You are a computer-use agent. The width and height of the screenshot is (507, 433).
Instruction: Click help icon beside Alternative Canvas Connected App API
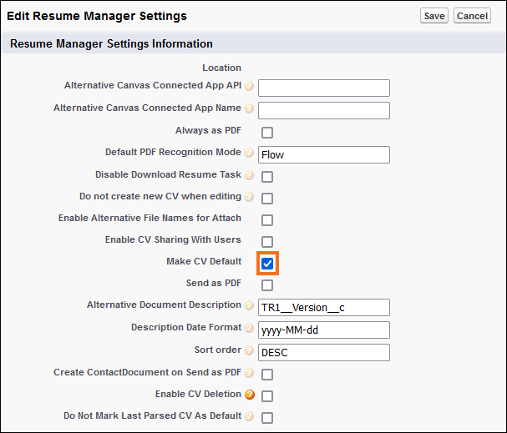(249, 86)
